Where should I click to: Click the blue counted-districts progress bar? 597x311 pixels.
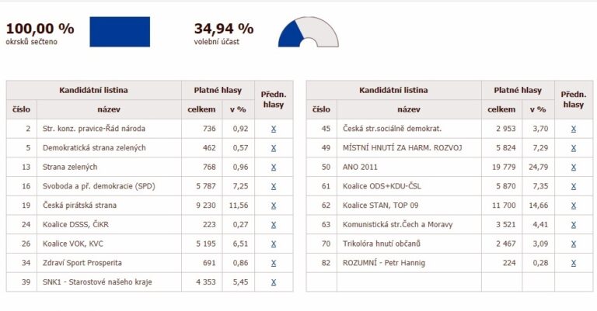(x=120, y=32)
